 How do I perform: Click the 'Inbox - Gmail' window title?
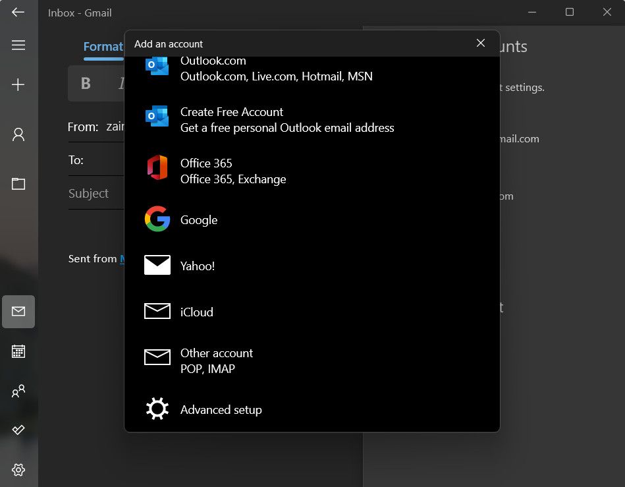point(80,13)
